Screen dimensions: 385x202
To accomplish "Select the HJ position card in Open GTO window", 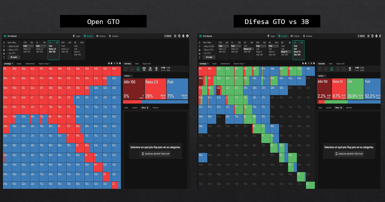I will click(41, 50).
